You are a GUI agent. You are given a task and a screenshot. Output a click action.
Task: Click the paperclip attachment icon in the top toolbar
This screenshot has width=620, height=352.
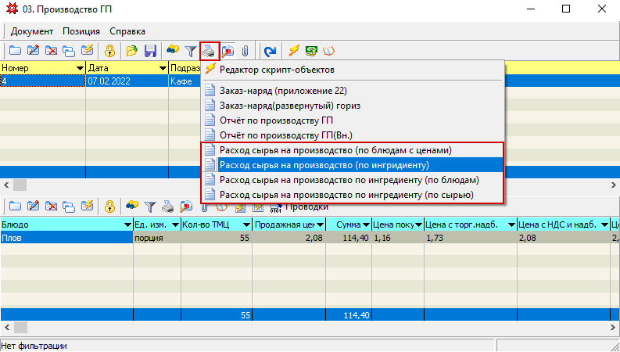pos(245,51)
